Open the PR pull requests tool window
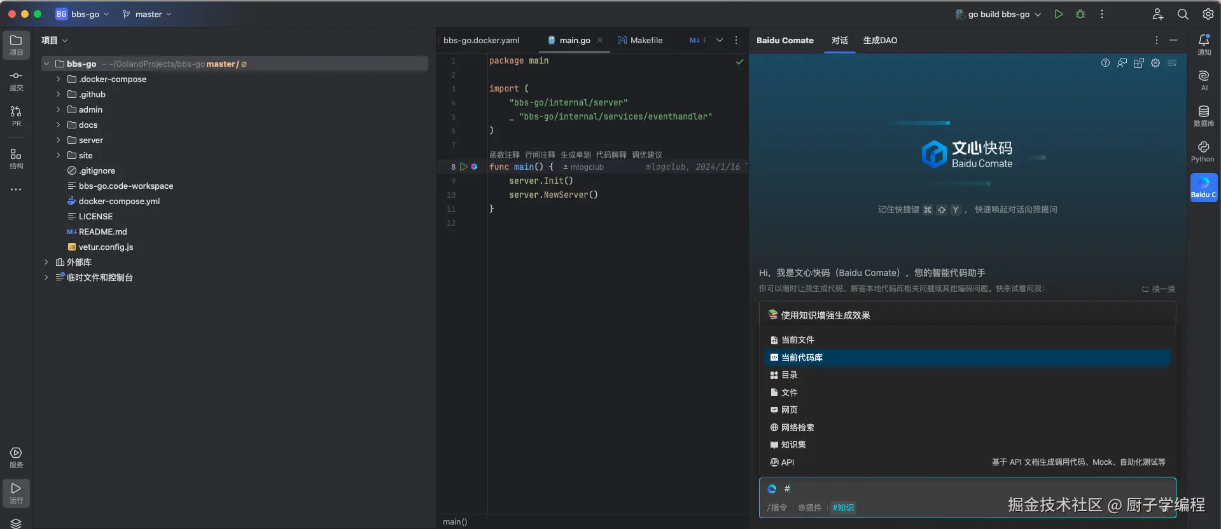This screenshot has height=529, width=1221. click(x=16, y=116)
